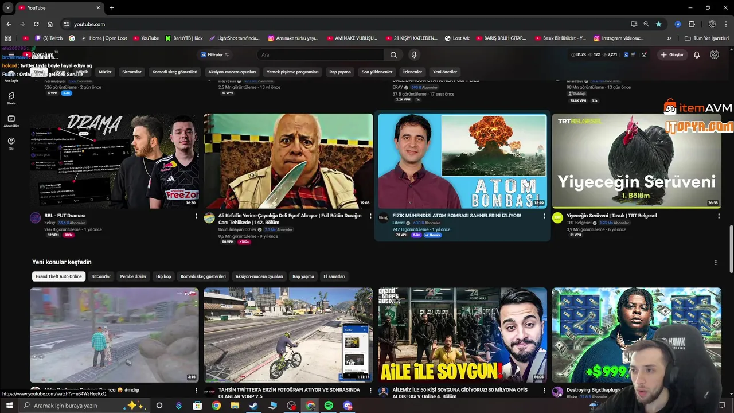Open the Chrome apps grid in the bookmarks bar

click(x=8, y=38)
